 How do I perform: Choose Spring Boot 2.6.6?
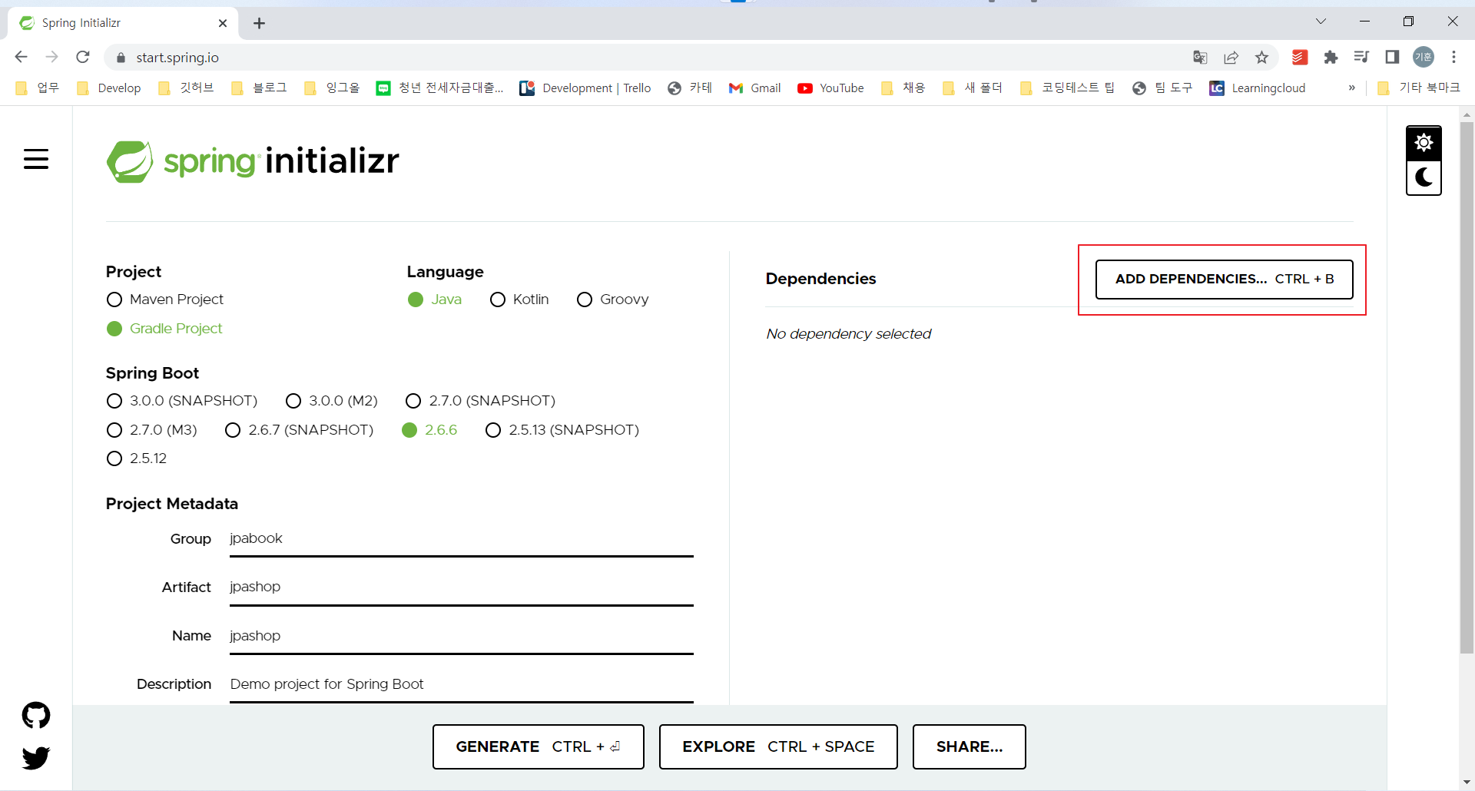tap(409, 430)
